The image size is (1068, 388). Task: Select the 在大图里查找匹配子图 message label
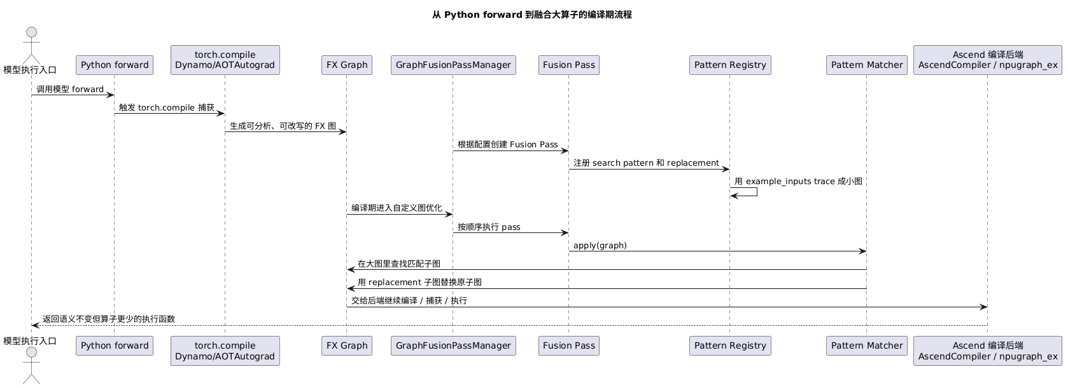click(399, 264)
